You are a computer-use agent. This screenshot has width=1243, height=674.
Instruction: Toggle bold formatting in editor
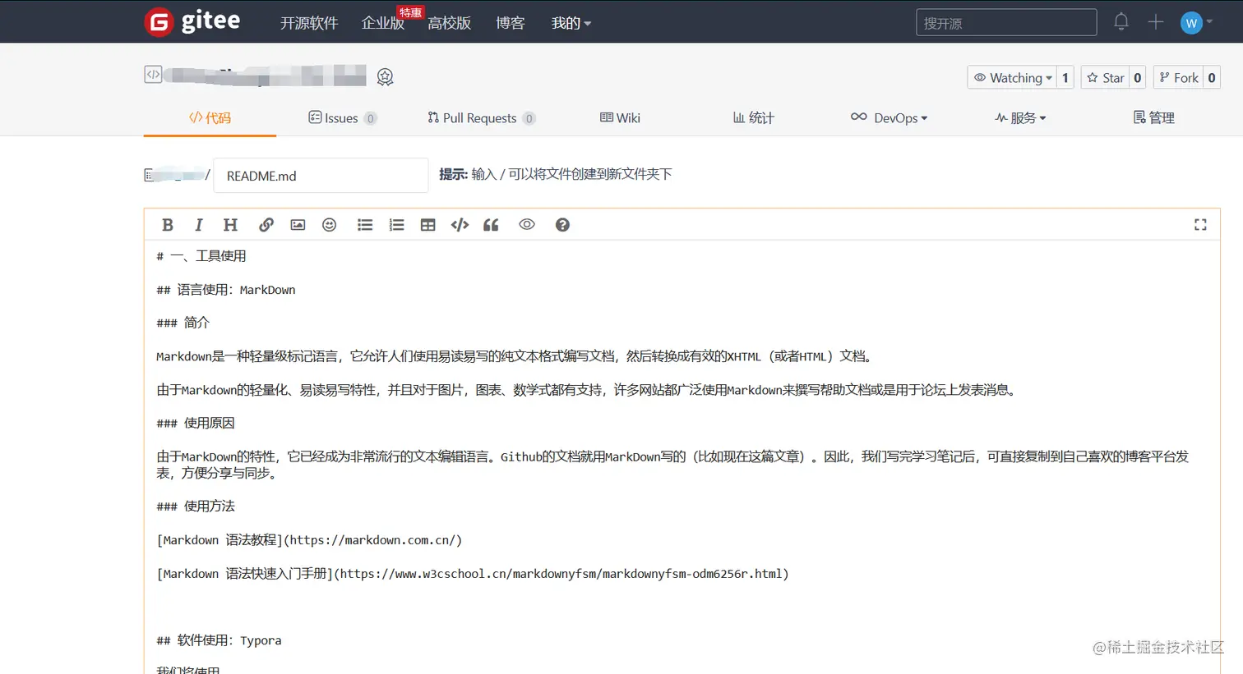tap(168, 225)
